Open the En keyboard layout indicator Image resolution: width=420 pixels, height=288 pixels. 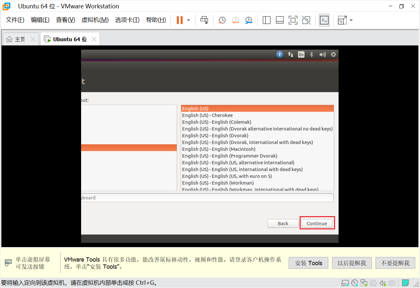[301, 54]
